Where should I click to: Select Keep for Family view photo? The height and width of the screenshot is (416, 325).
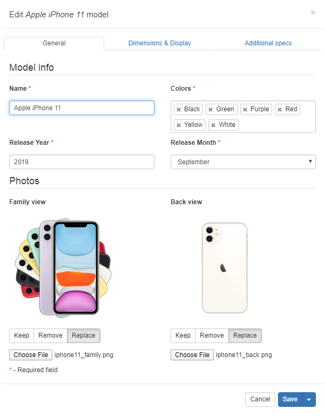pos(22,336)
